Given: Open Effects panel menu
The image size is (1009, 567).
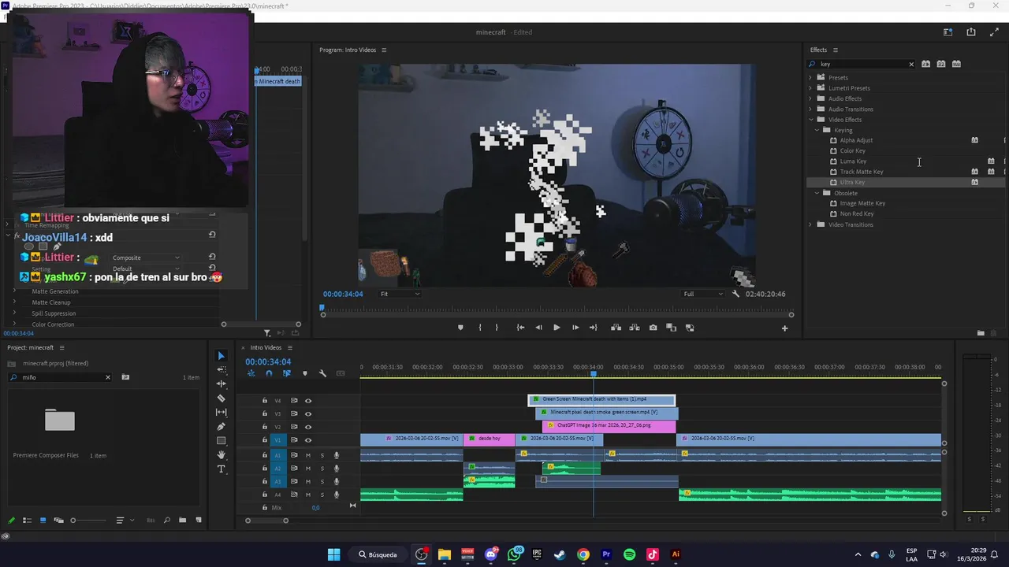Looking at the screenshot, I should point(836,50).
